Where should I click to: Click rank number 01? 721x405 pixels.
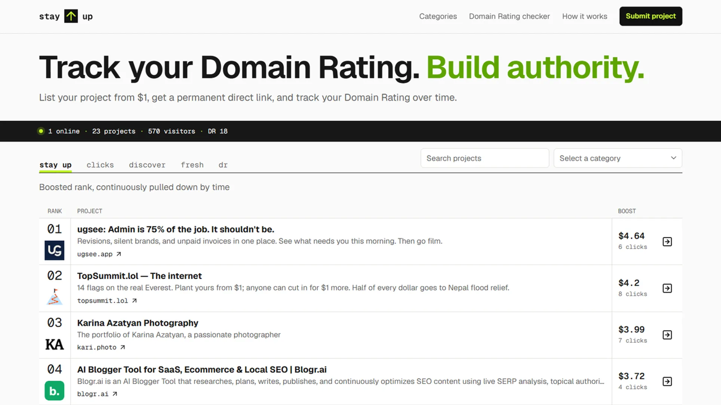[54, 229]
